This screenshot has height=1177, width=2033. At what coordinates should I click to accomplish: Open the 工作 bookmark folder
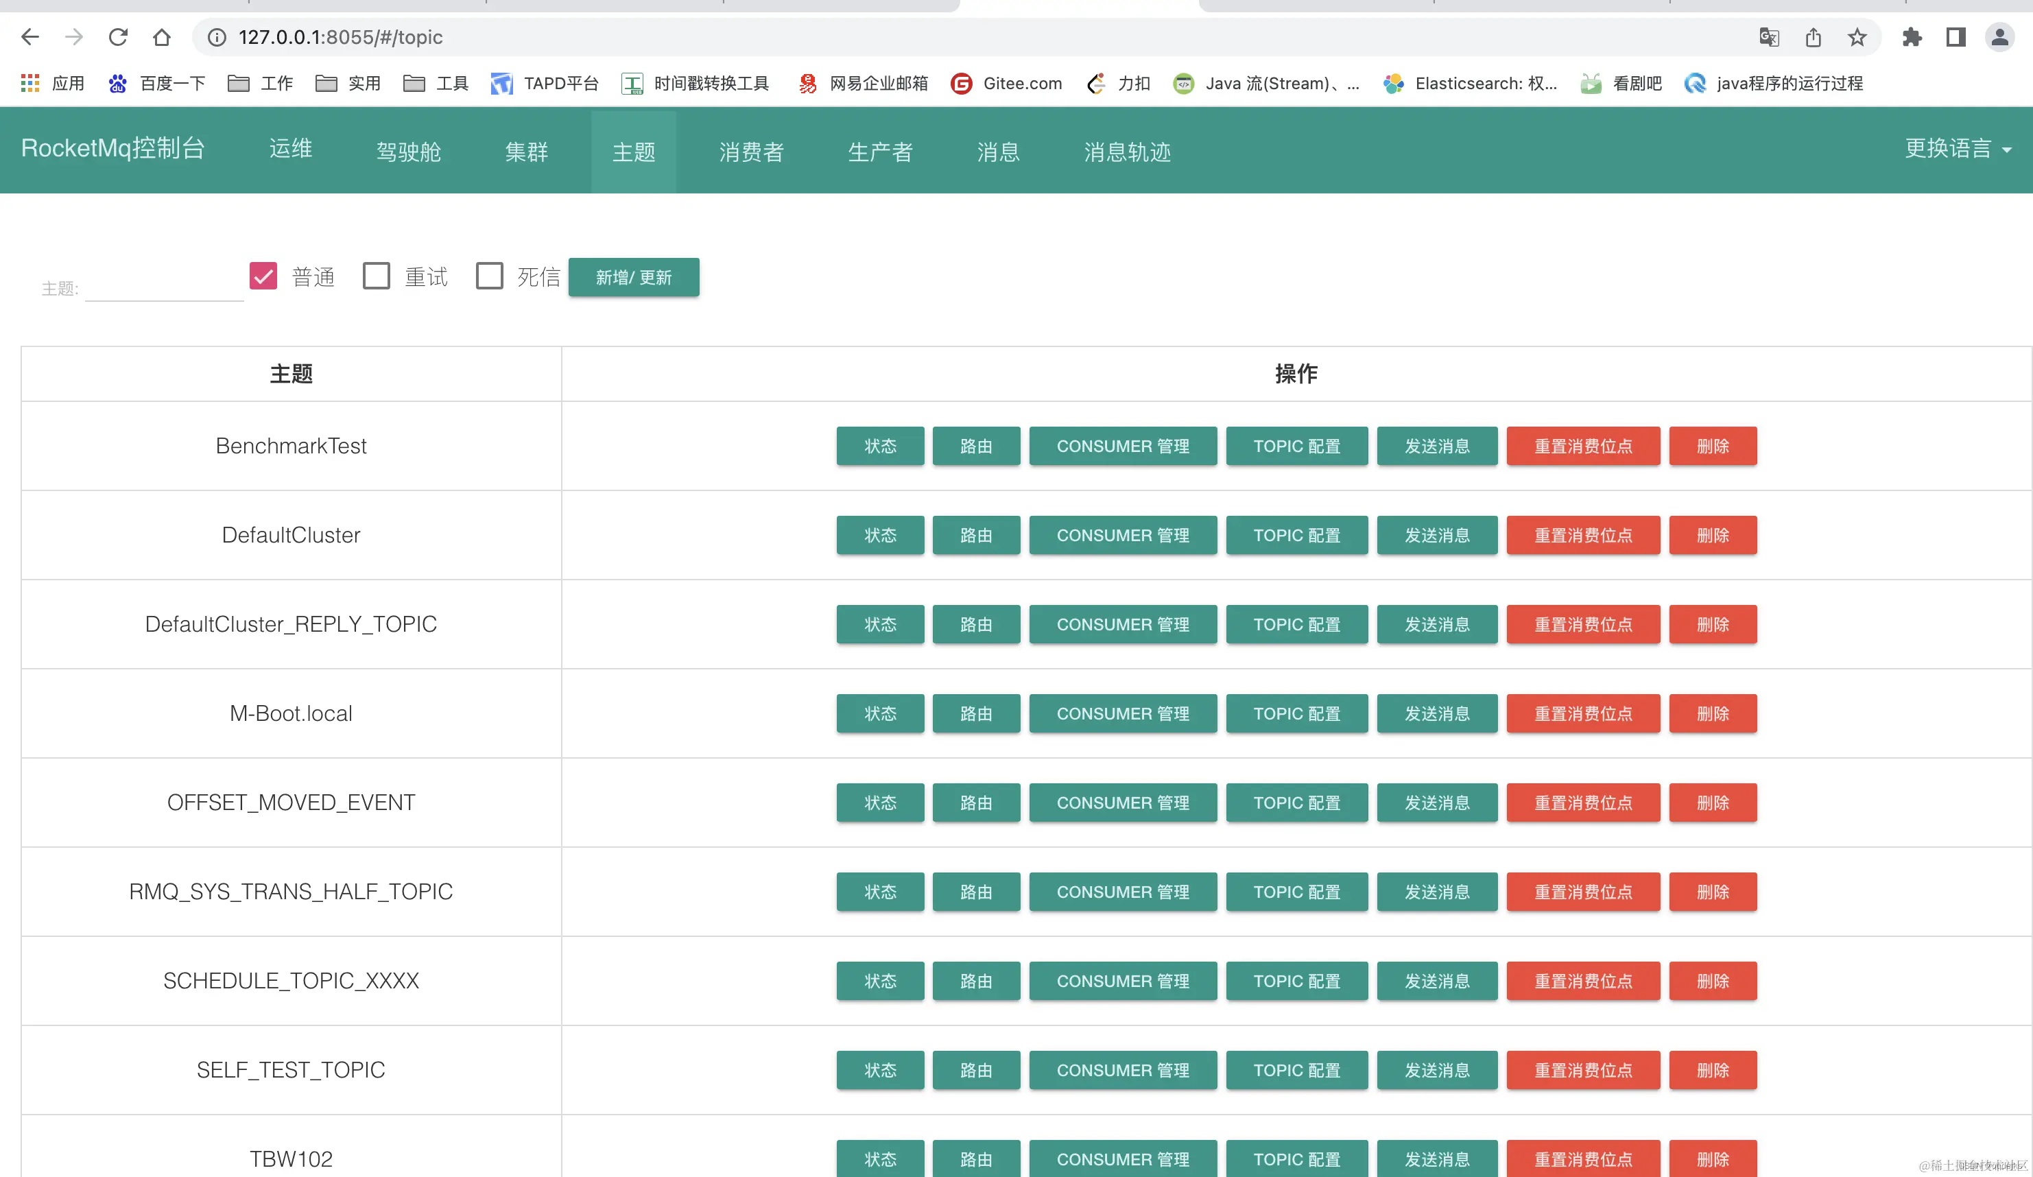coord(260,83)
